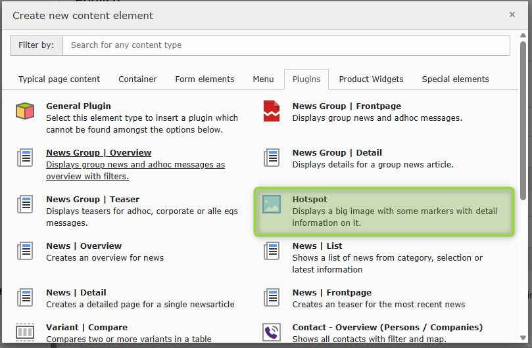Open the Special elements tab

tap(455, 79)
